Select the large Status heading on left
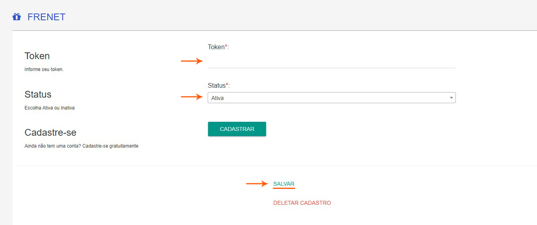 click(x=38, y=94)
